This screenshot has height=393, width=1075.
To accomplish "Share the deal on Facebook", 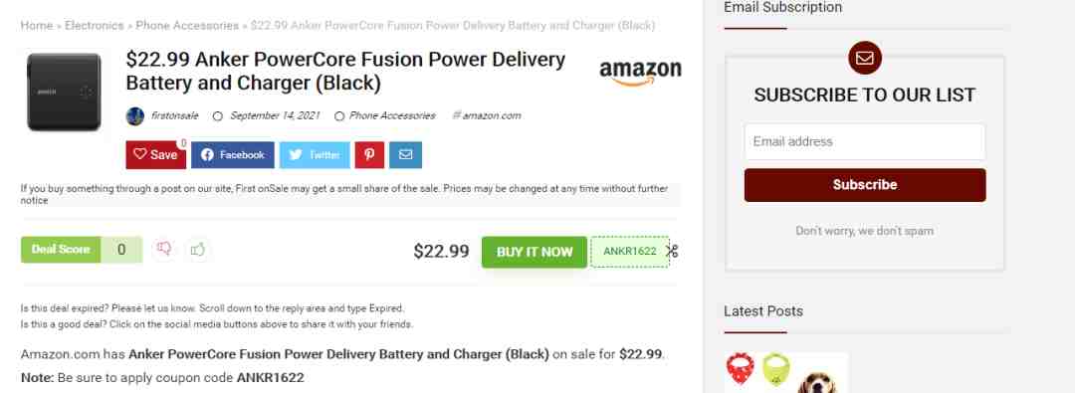I will [x=232, y=155].
